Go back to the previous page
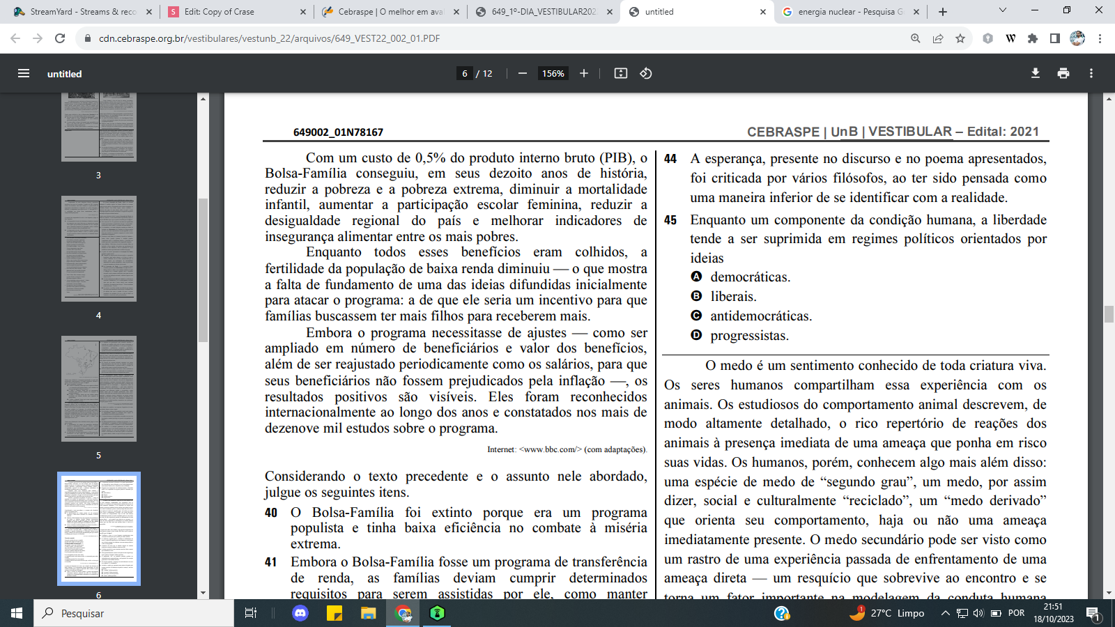Viewport: 1115px width, 627px height. pyautogui.click(x=15, y=38)
